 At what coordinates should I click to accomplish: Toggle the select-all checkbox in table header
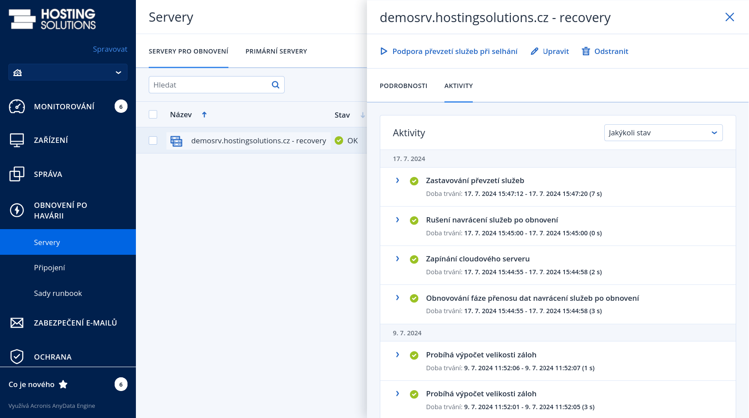[153, 115]
